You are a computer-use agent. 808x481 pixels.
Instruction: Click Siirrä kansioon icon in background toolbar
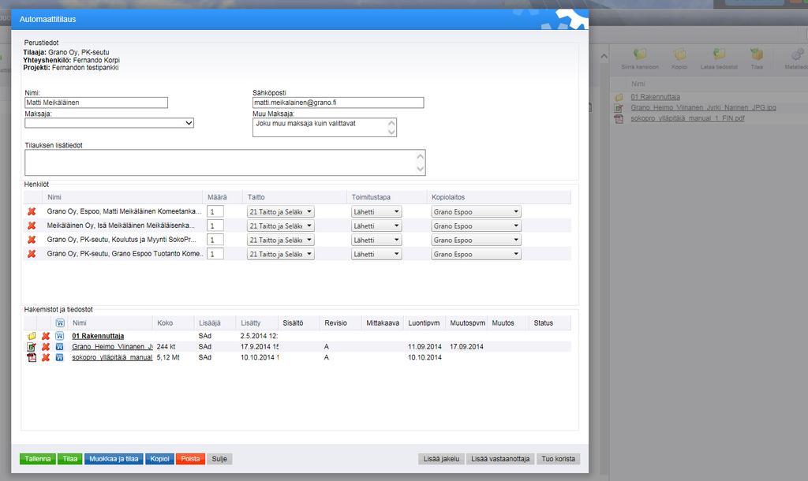640,54
